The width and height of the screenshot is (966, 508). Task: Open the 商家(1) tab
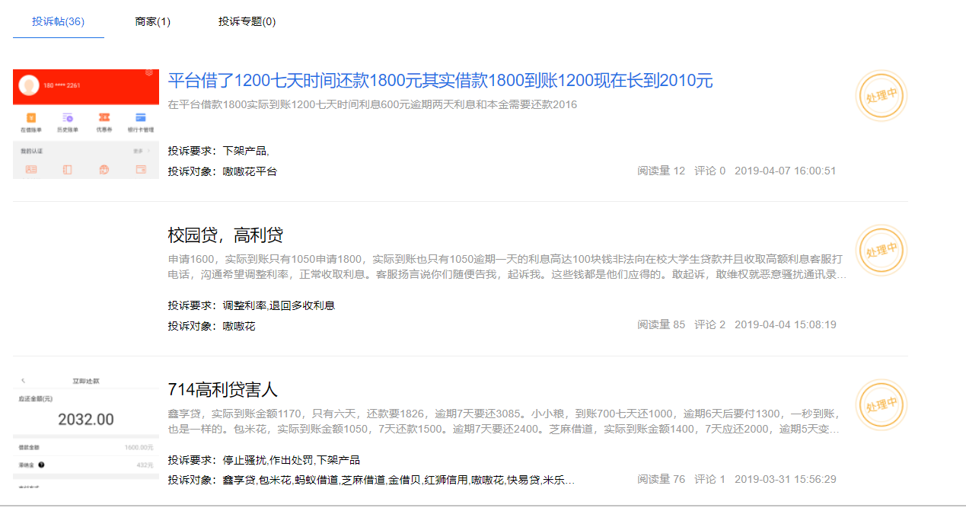pos(152,21)
